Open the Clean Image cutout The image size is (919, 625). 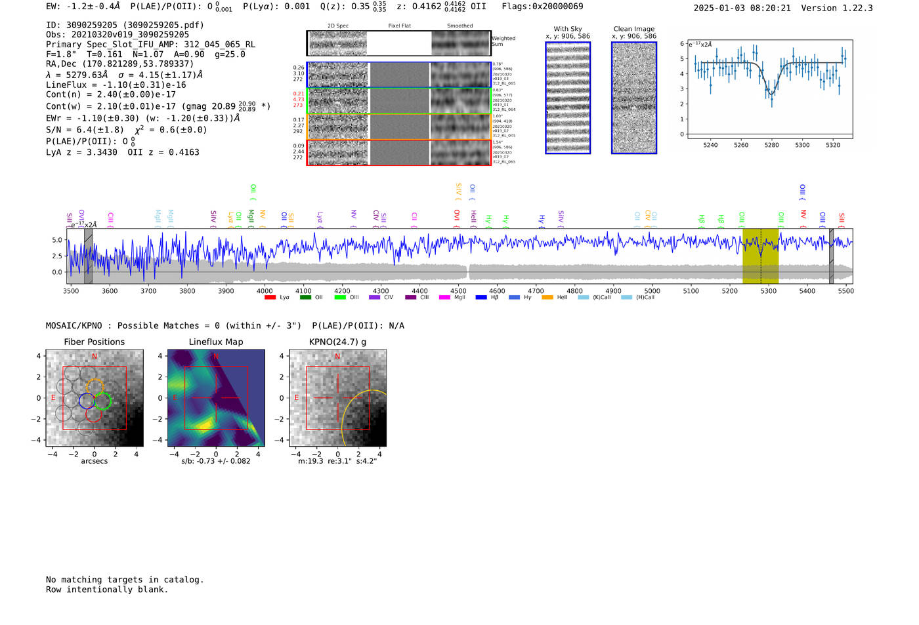[x=634, y=98]
